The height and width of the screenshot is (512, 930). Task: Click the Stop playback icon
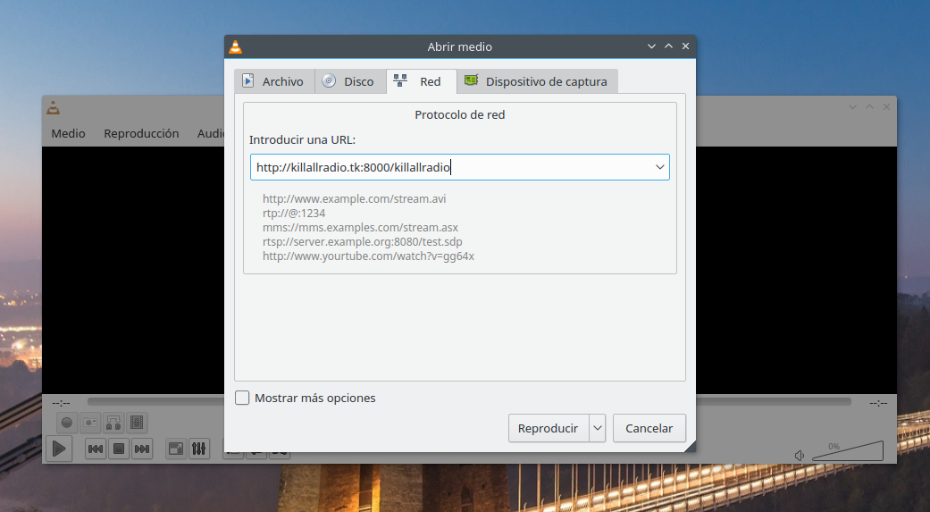point(118,449)
